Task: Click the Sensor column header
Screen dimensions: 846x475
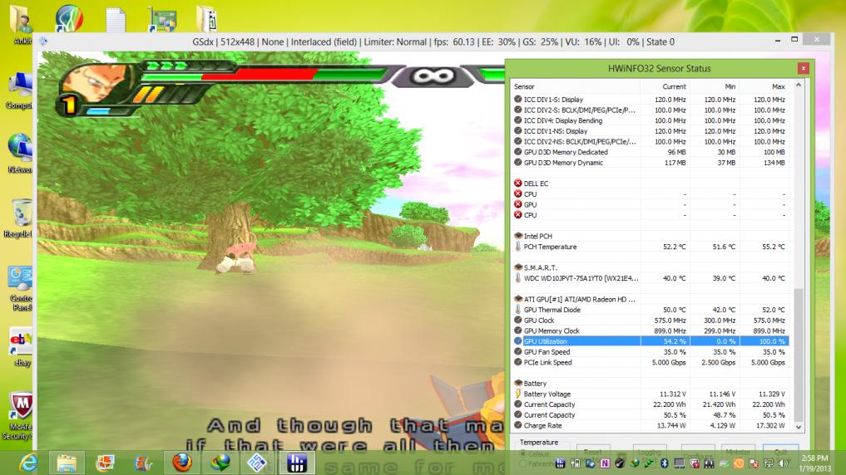Action: [x=576, y=86]
